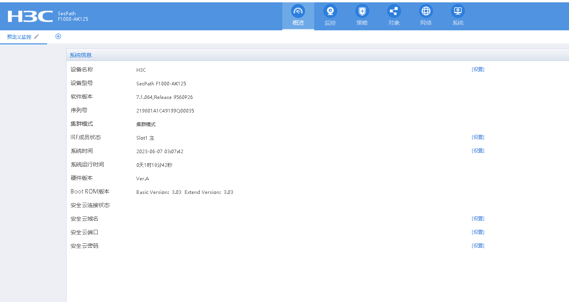
Task: Click hardware version Ver.A
Action: coord(142,179)
